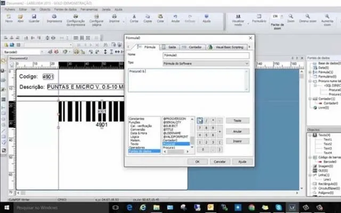Click the Windows search box

coord(62,208)
